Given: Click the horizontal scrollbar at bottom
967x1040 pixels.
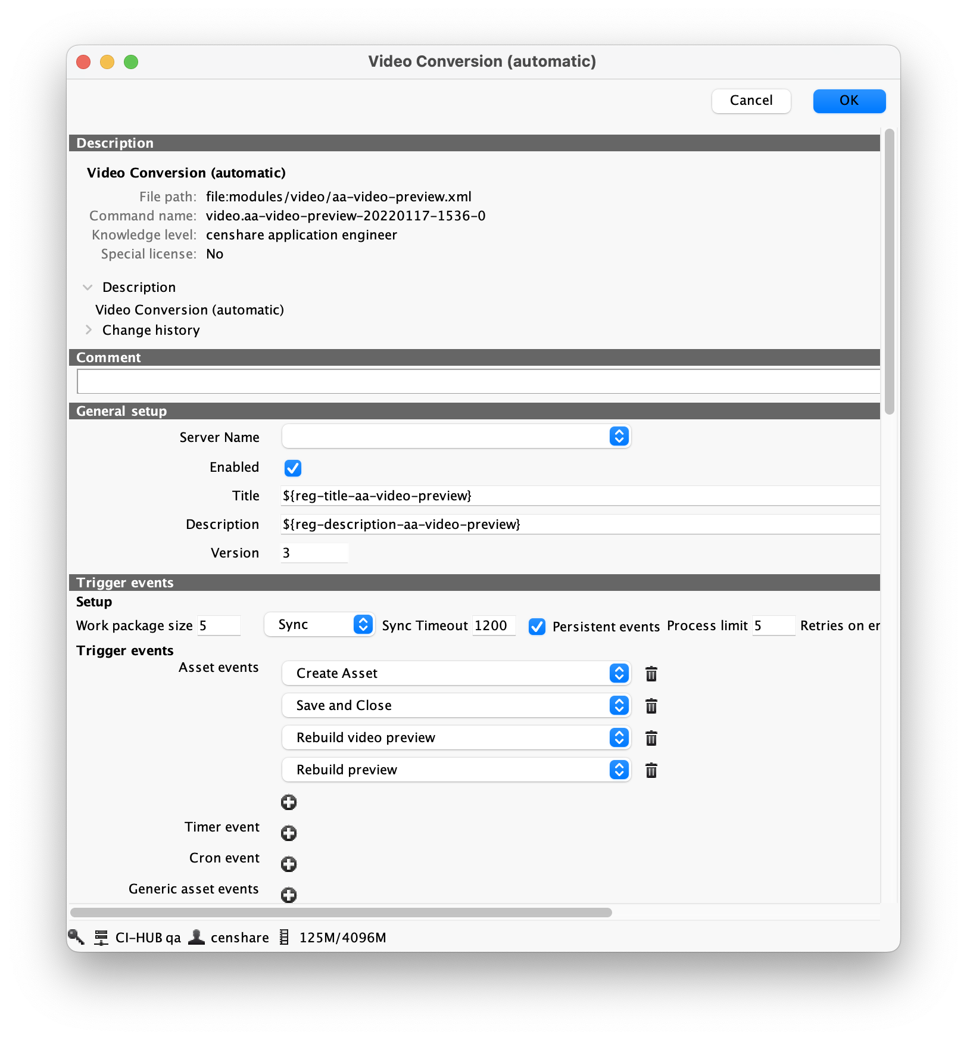Looking at the screenshot, I should pos(341,913).
